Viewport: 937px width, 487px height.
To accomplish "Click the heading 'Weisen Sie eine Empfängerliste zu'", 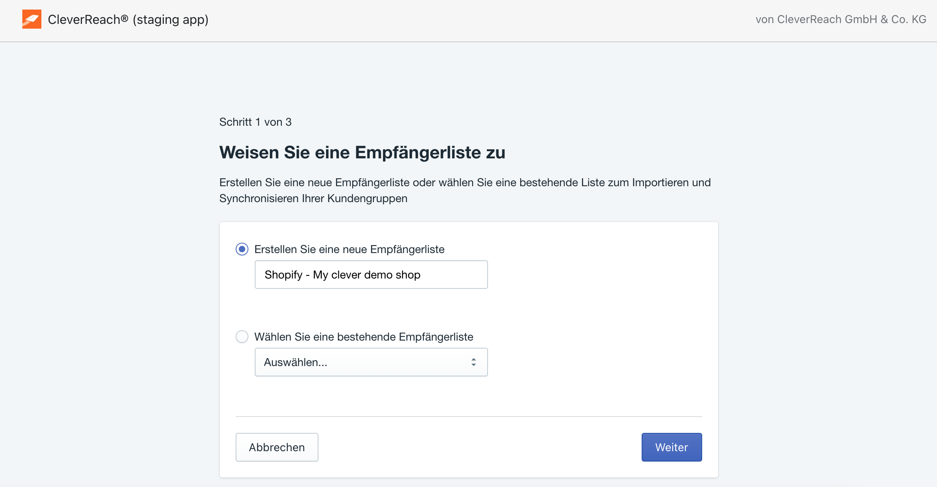I will (x=362, y=152).
